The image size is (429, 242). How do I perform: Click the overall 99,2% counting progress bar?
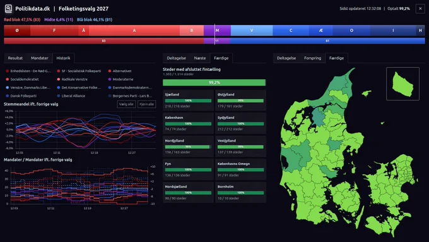(214, 83)
